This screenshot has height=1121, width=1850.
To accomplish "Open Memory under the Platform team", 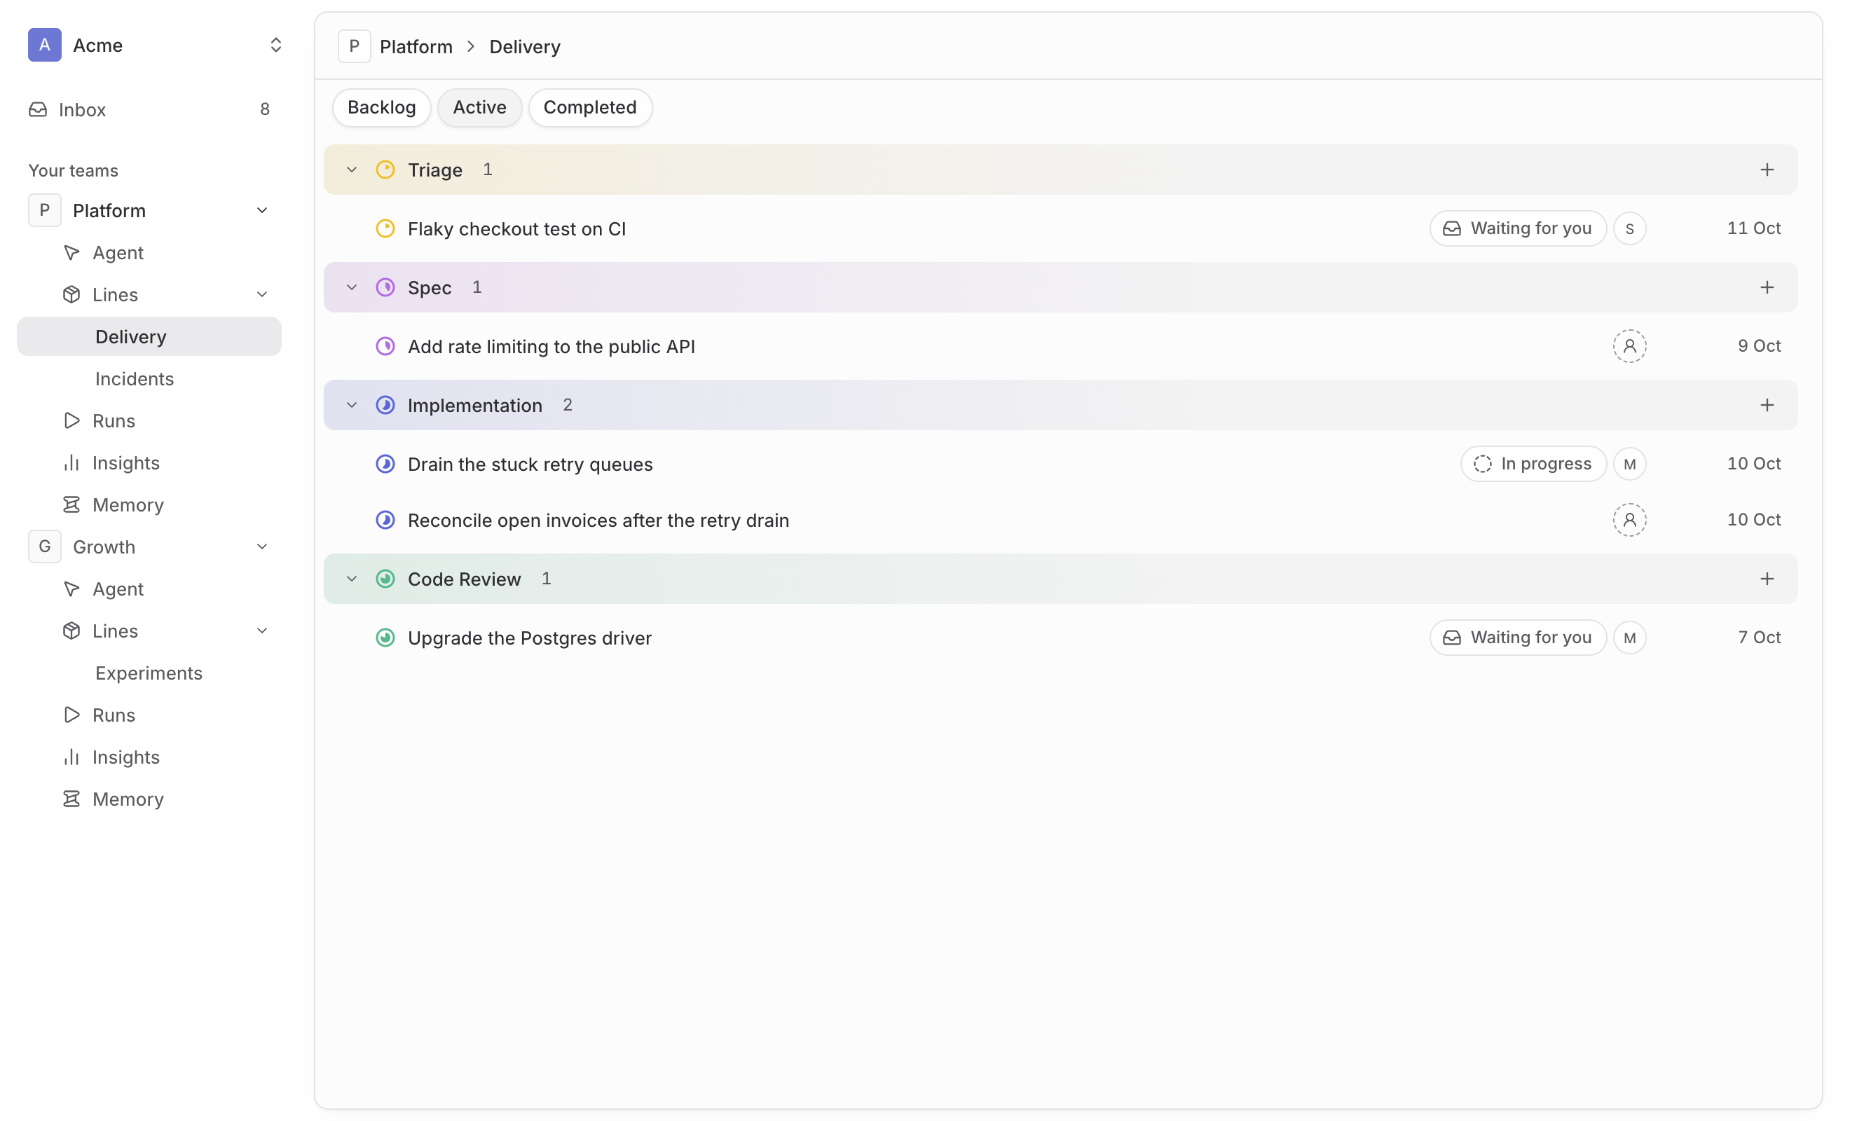I will click(149, 504).
